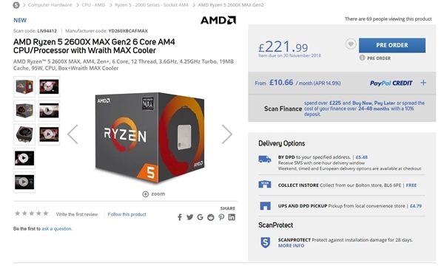Rate product with the star rating
Image resolution: width=444 pixels, height=274 pixels.
tap(31, 213)
